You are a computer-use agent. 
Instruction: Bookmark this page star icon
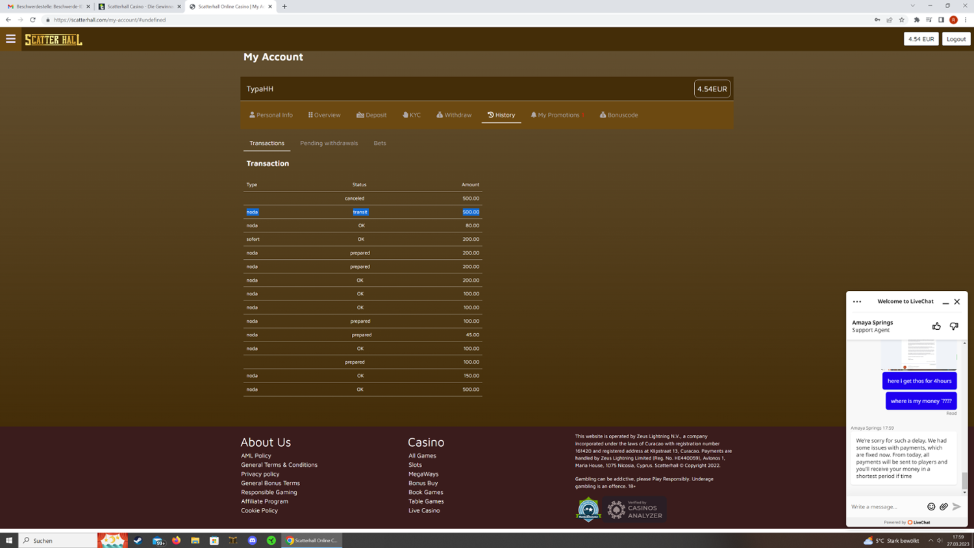tap(901, 20)
